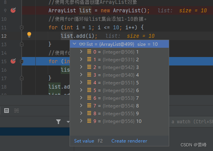The height and width of the screenshot is (151, 213).
Task: Expand element 1 Integer@531
Action: (x=81, y=59)
